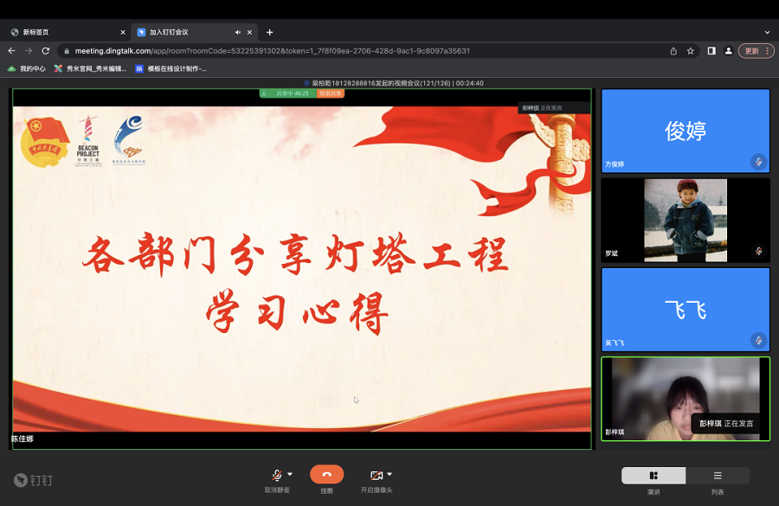Screen dimensions: 779x506
Task: Open the Chrome three-dot menu
Action: point(767,51)
